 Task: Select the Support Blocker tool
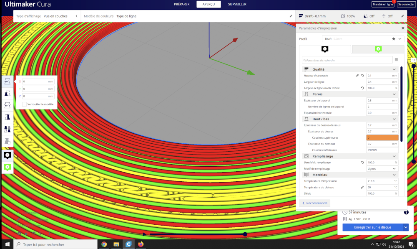pos(8,141)
